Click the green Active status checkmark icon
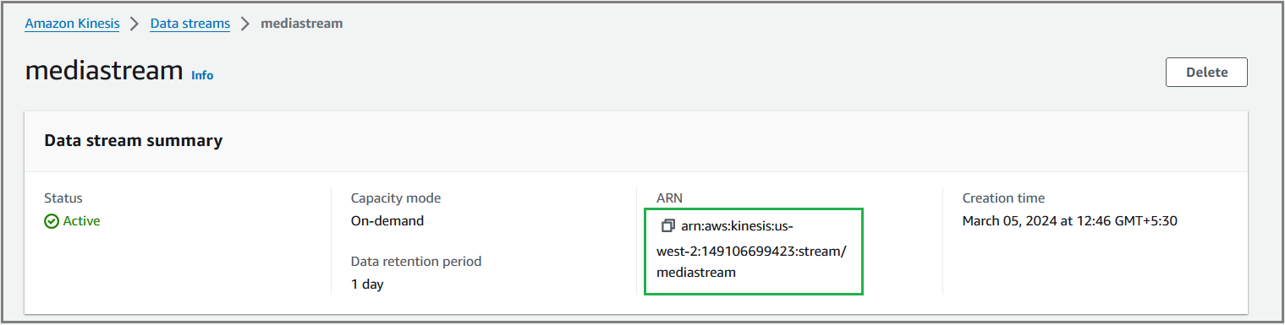This screenshot has width=1285, height=325. click(52, 221)
